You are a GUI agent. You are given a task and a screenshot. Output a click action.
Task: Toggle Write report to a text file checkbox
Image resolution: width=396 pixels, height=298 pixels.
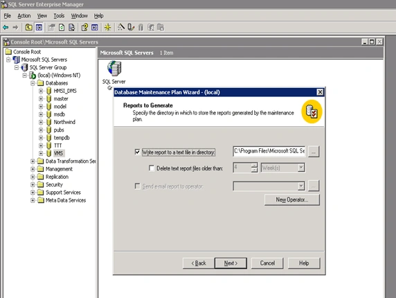(x=137, y=152)
